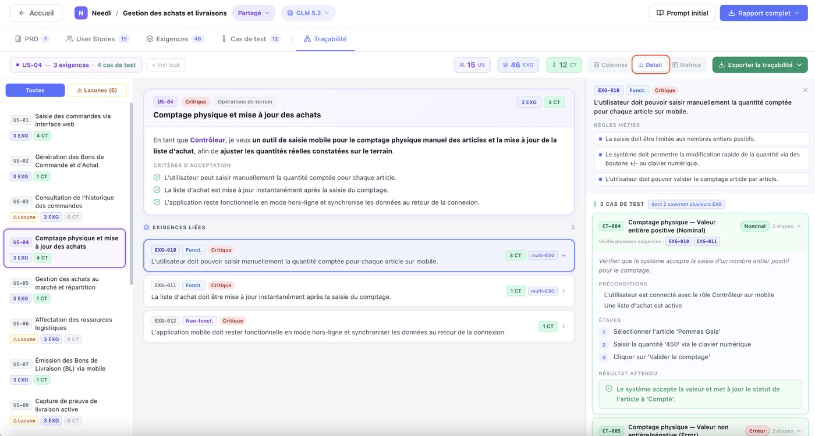
Task: Open the Partagé sharing dropdown
Action: 254,13
